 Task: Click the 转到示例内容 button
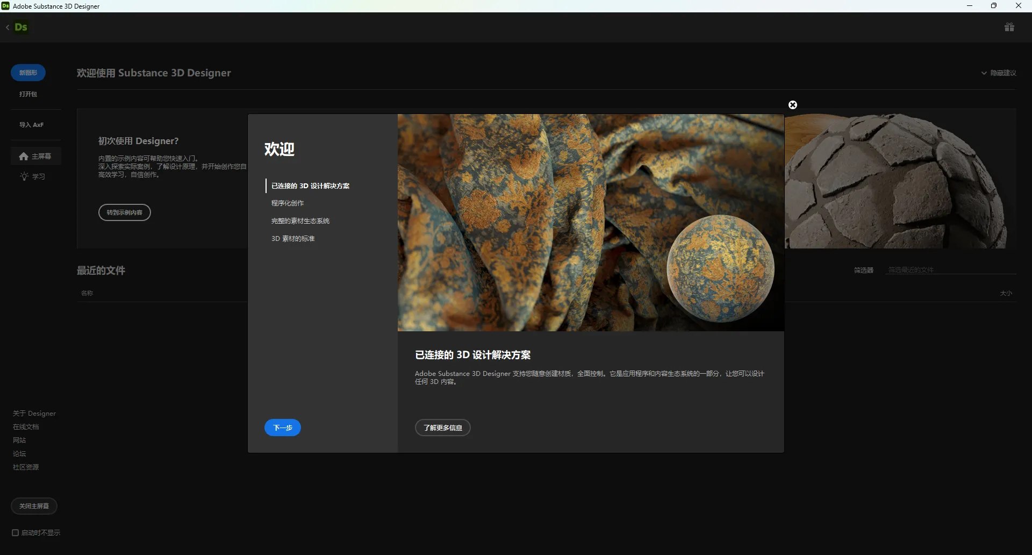[125, 212]
